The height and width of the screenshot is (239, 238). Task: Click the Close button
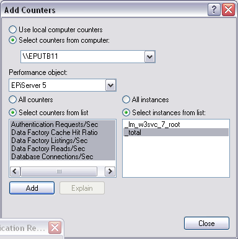coord(206,223)
